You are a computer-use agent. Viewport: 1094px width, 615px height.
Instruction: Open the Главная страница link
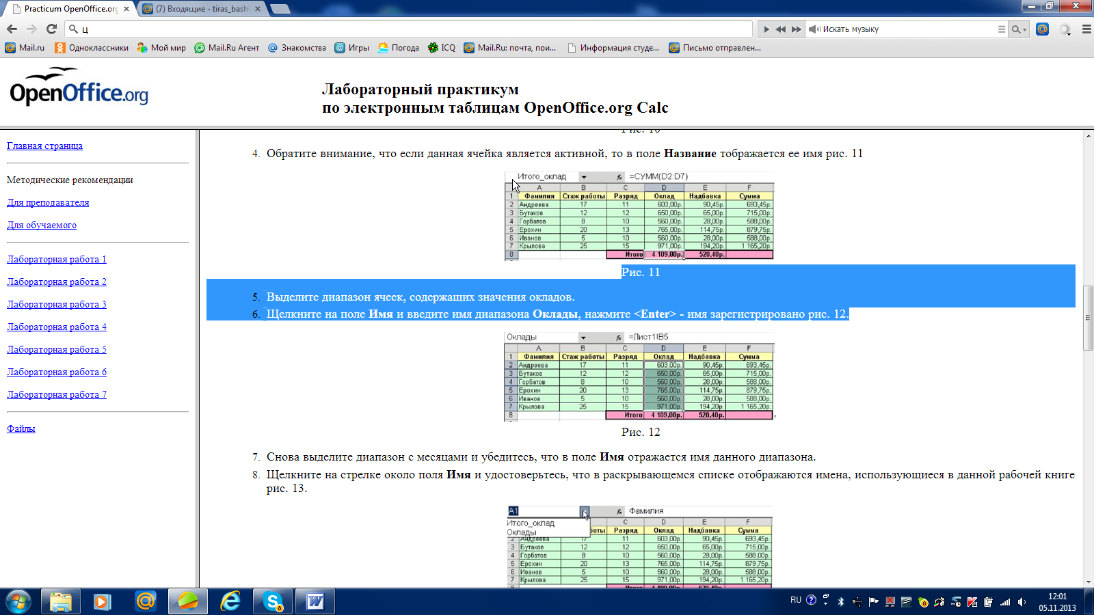44,146
